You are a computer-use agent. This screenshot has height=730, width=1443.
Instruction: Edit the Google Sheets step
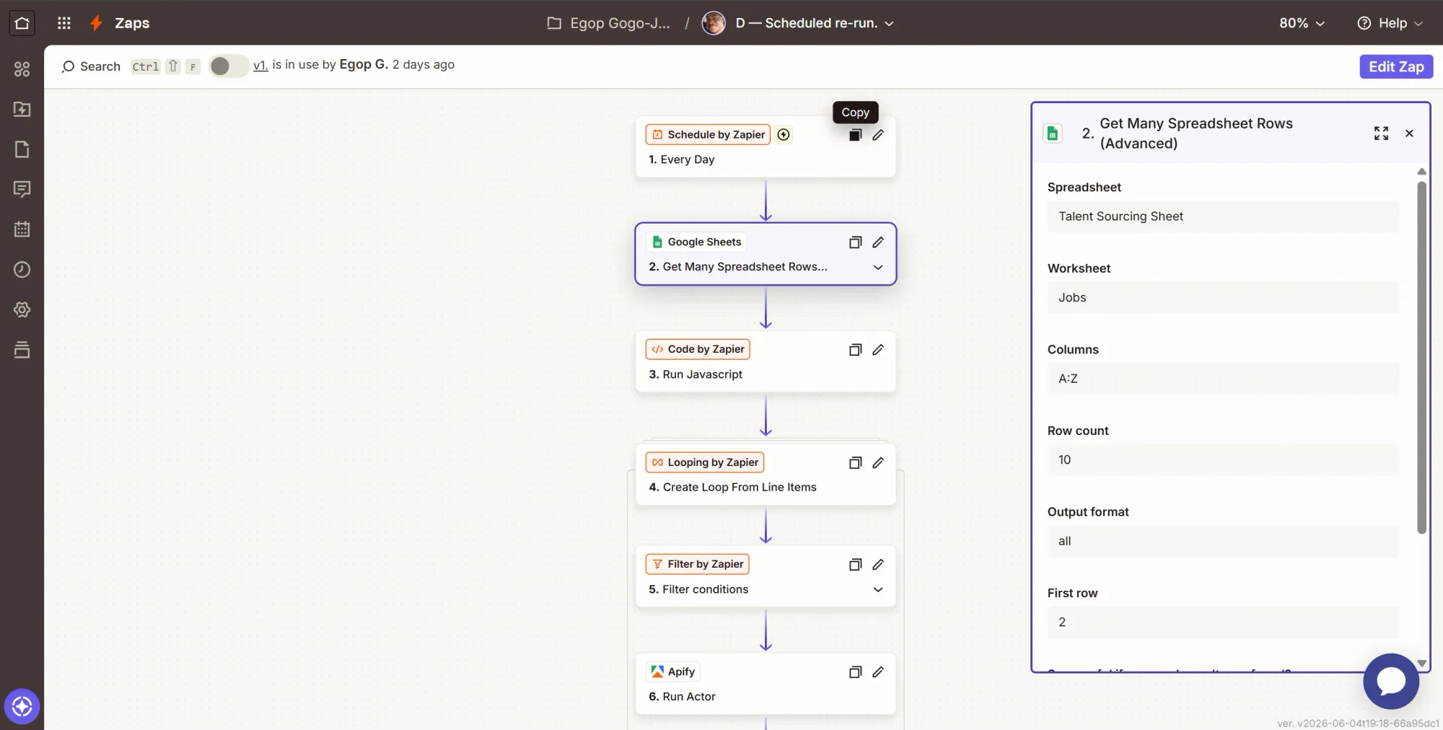pyautogui.click(x=878, y=242)
